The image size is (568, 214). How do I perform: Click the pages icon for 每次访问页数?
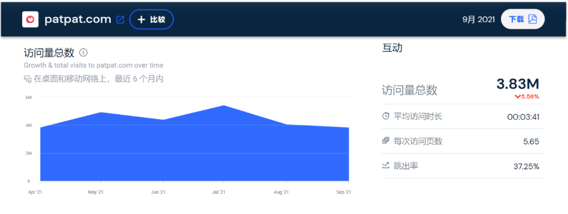(386, 141)
